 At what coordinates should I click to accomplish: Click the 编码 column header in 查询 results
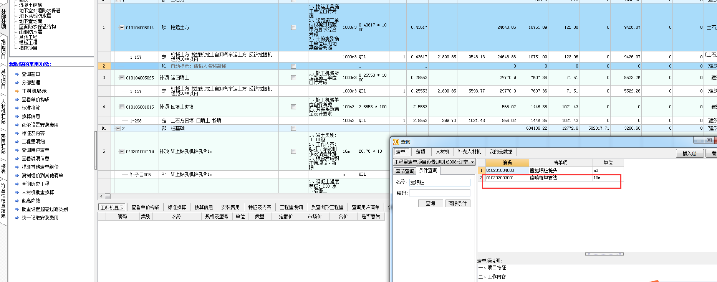pos(507,163)
